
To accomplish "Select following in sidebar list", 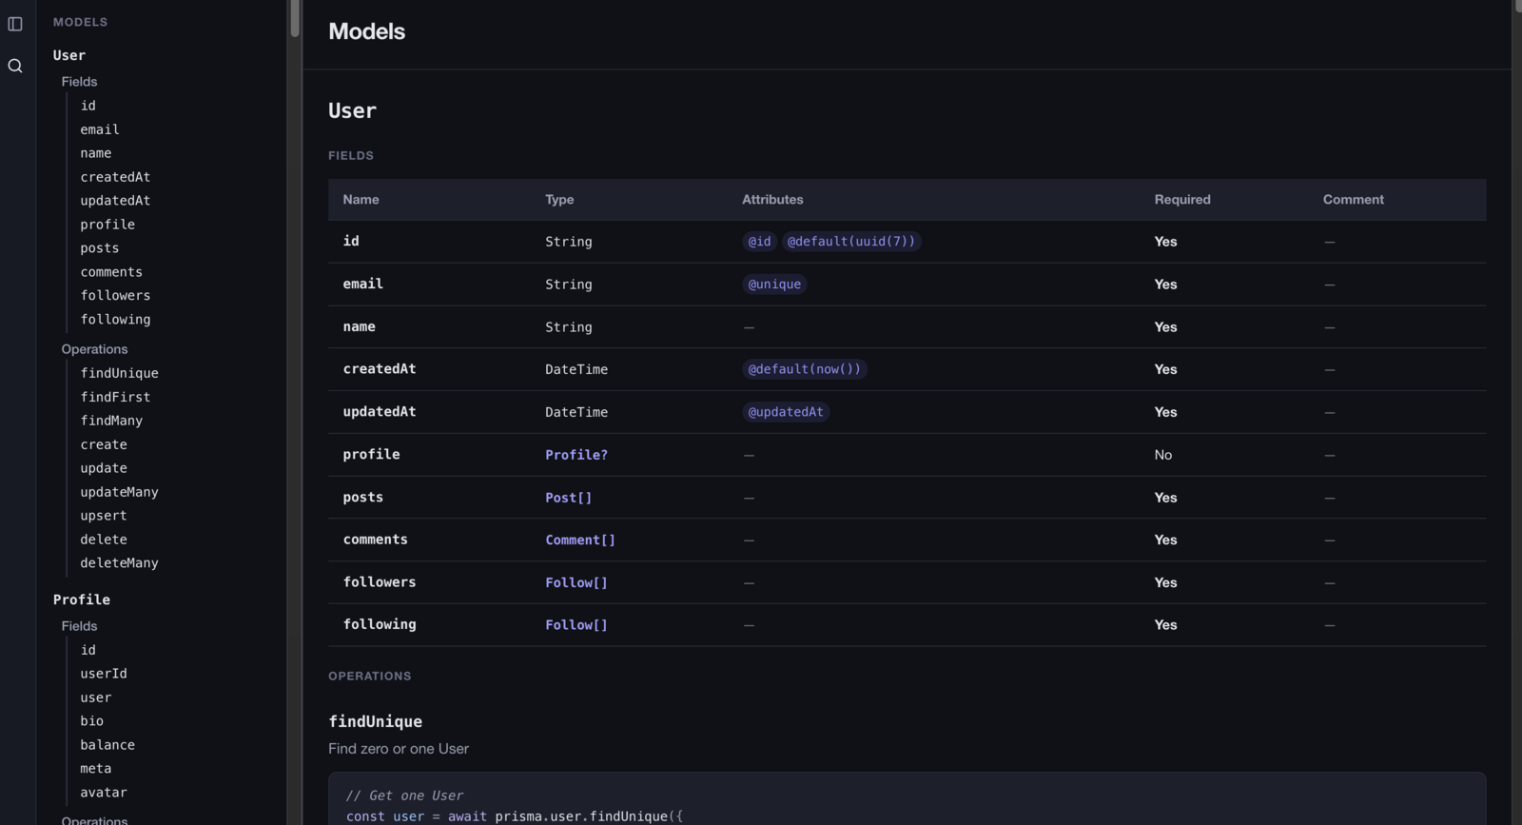I will pyautogui.click(x=115, y=320).
